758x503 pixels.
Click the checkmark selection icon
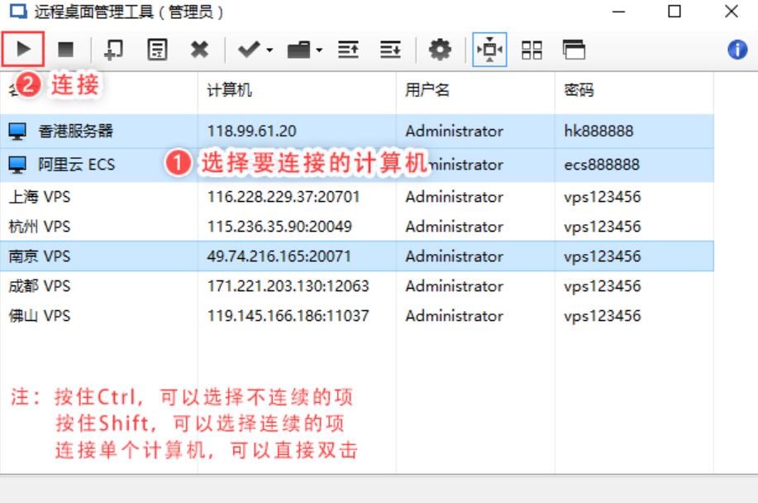250,50
